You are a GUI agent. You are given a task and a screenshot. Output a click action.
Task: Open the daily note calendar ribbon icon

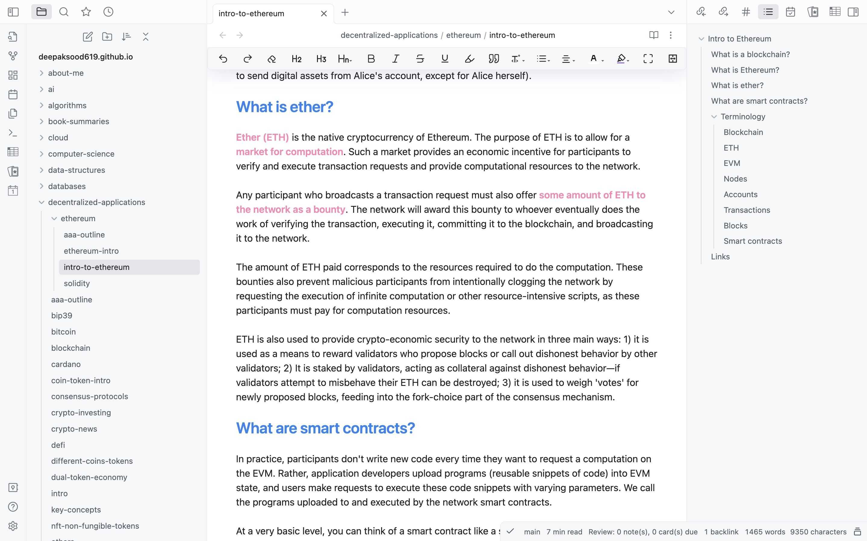[13, 94]
